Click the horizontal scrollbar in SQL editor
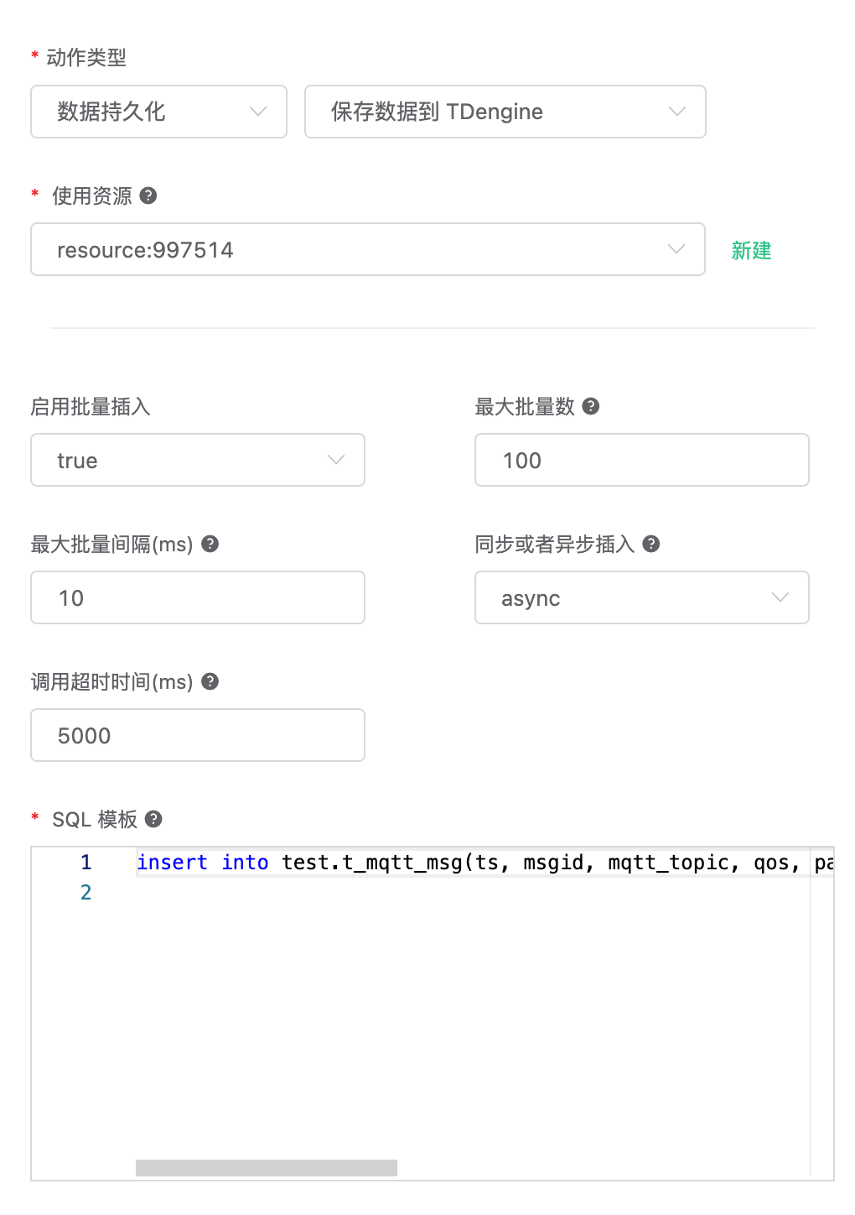 (x=266, y=1167)
